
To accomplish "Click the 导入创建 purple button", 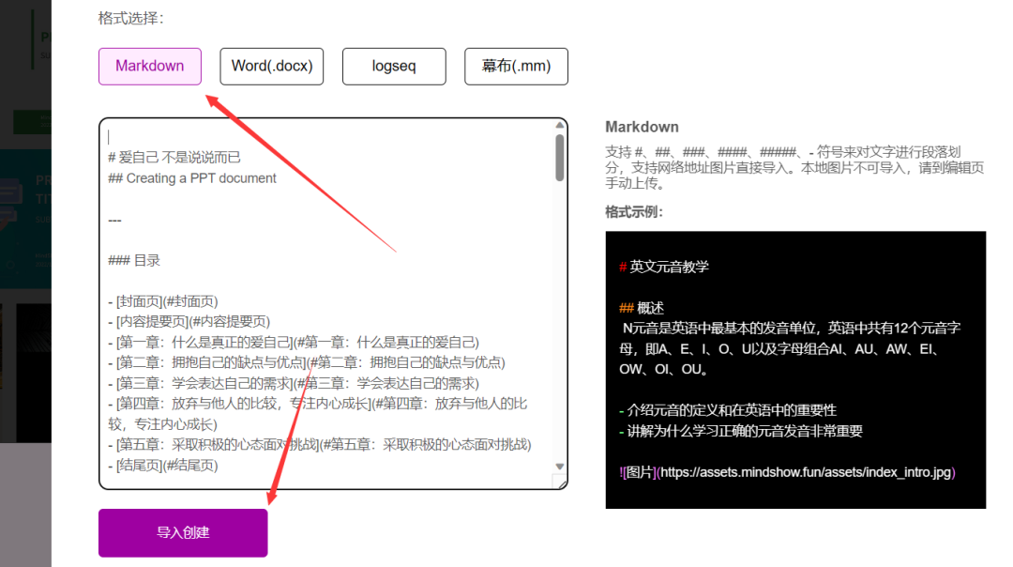I will [182, 532].
